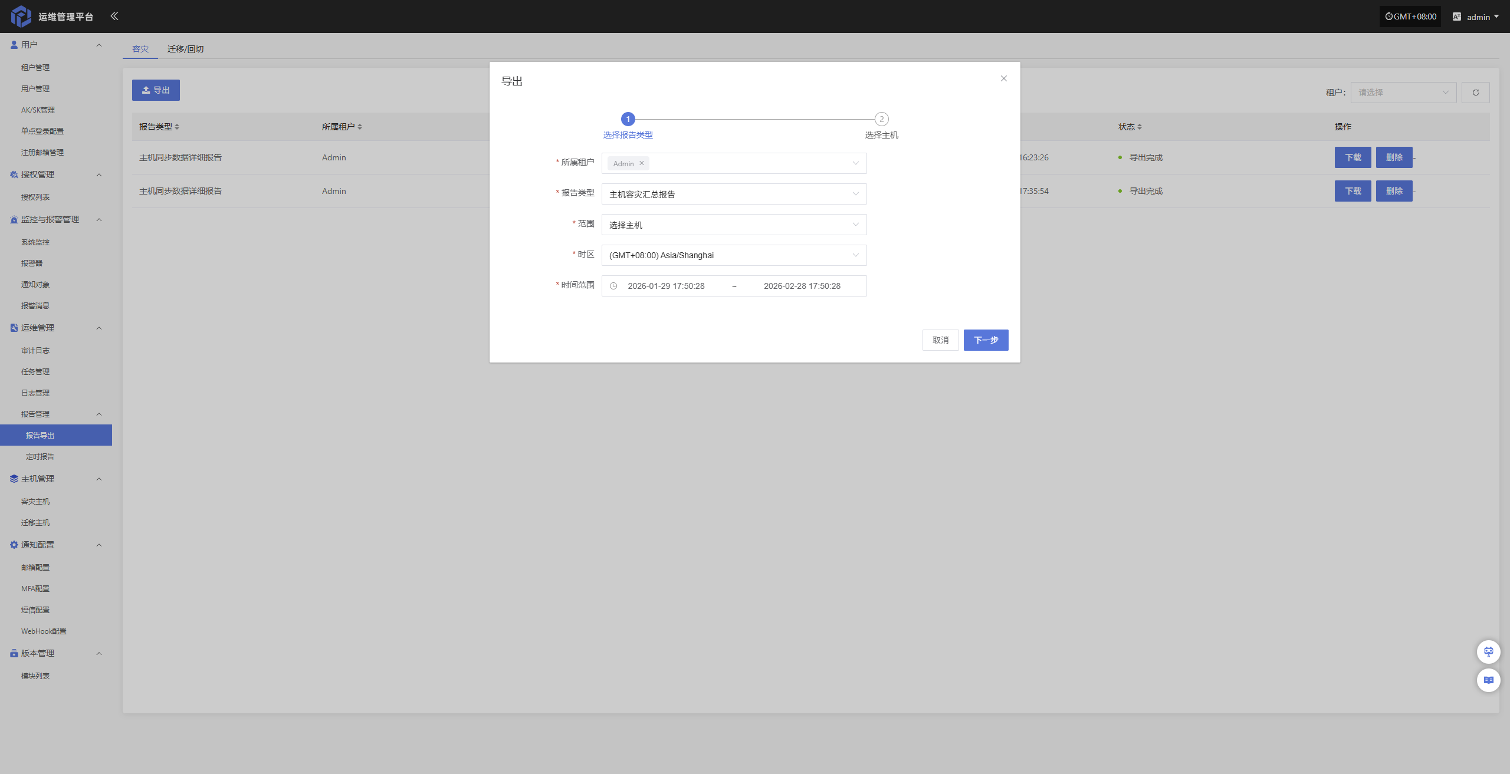The width and height of the screenshot is (1510, 774).
Task: Collapse the 监控与报警管理 sidebar group
Action: point(99,219)
